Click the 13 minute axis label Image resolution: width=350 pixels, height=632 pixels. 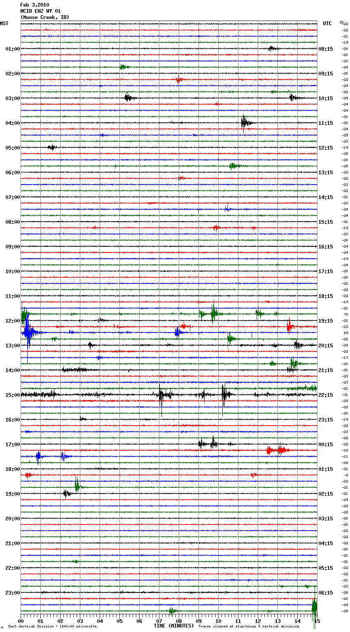click(x=278, y=621)
